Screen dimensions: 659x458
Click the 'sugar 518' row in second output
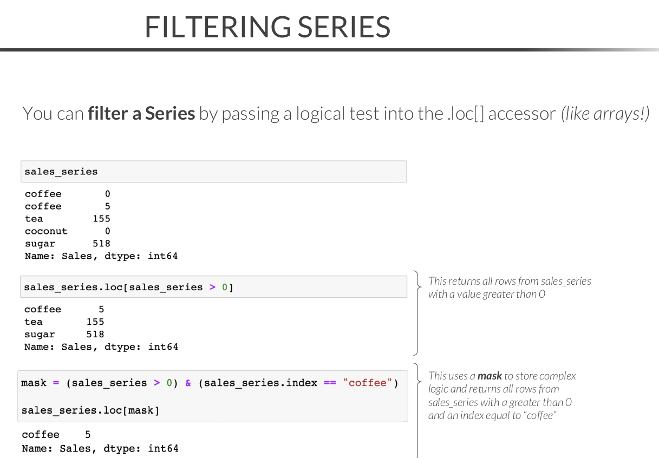click(64, 335)
